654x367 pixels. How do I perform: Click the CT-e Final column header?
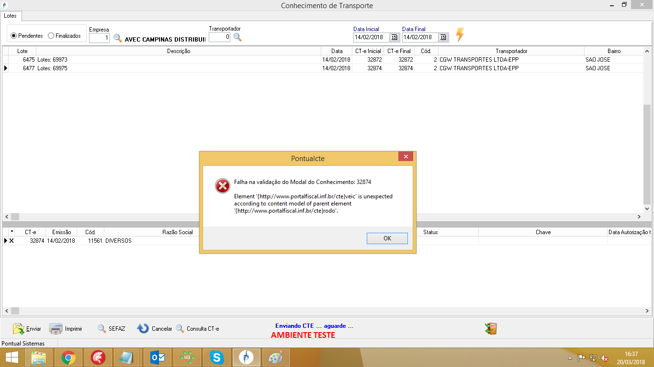[x=399, y=51]
